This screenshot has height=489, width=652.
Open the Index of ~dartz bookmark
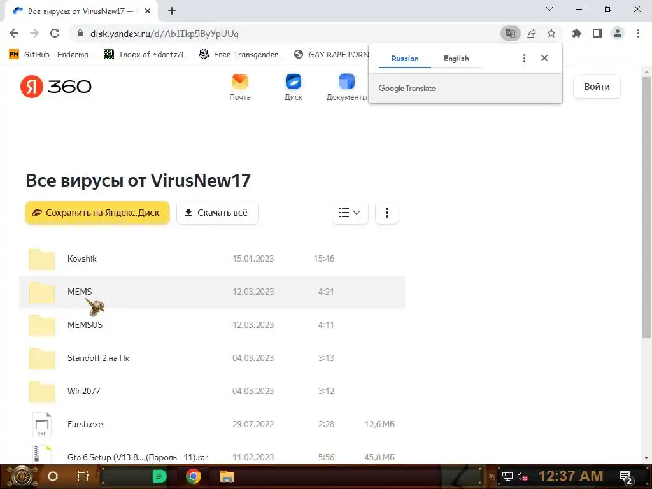click(146, 55)
